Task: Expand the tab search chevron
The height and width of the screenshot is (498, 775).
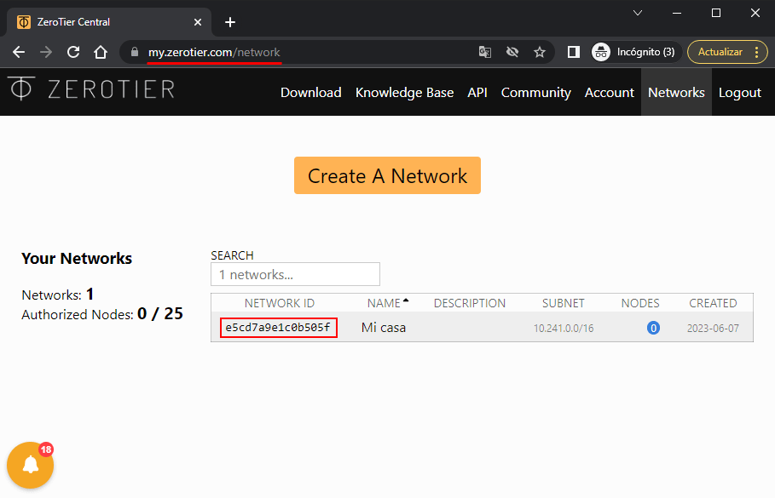Action: [638, 13]
